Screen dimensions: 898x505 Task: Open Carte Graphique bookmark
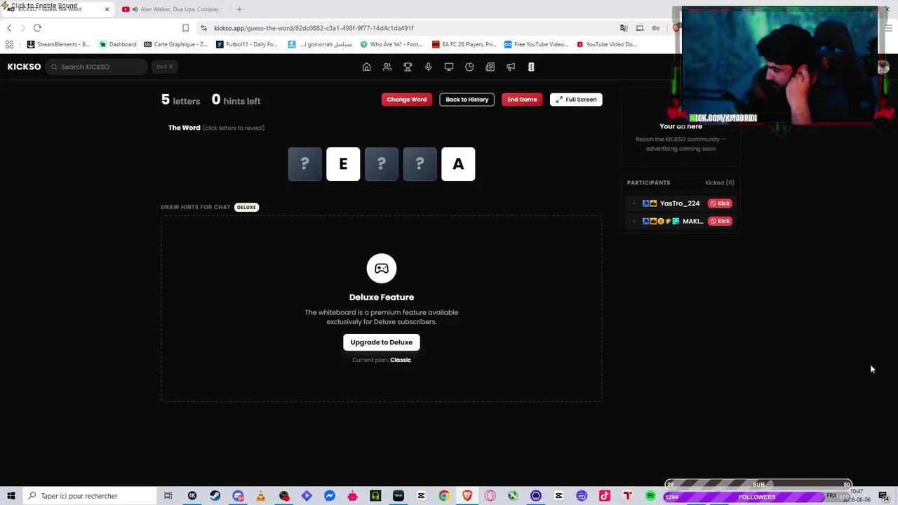click(176, 44)
